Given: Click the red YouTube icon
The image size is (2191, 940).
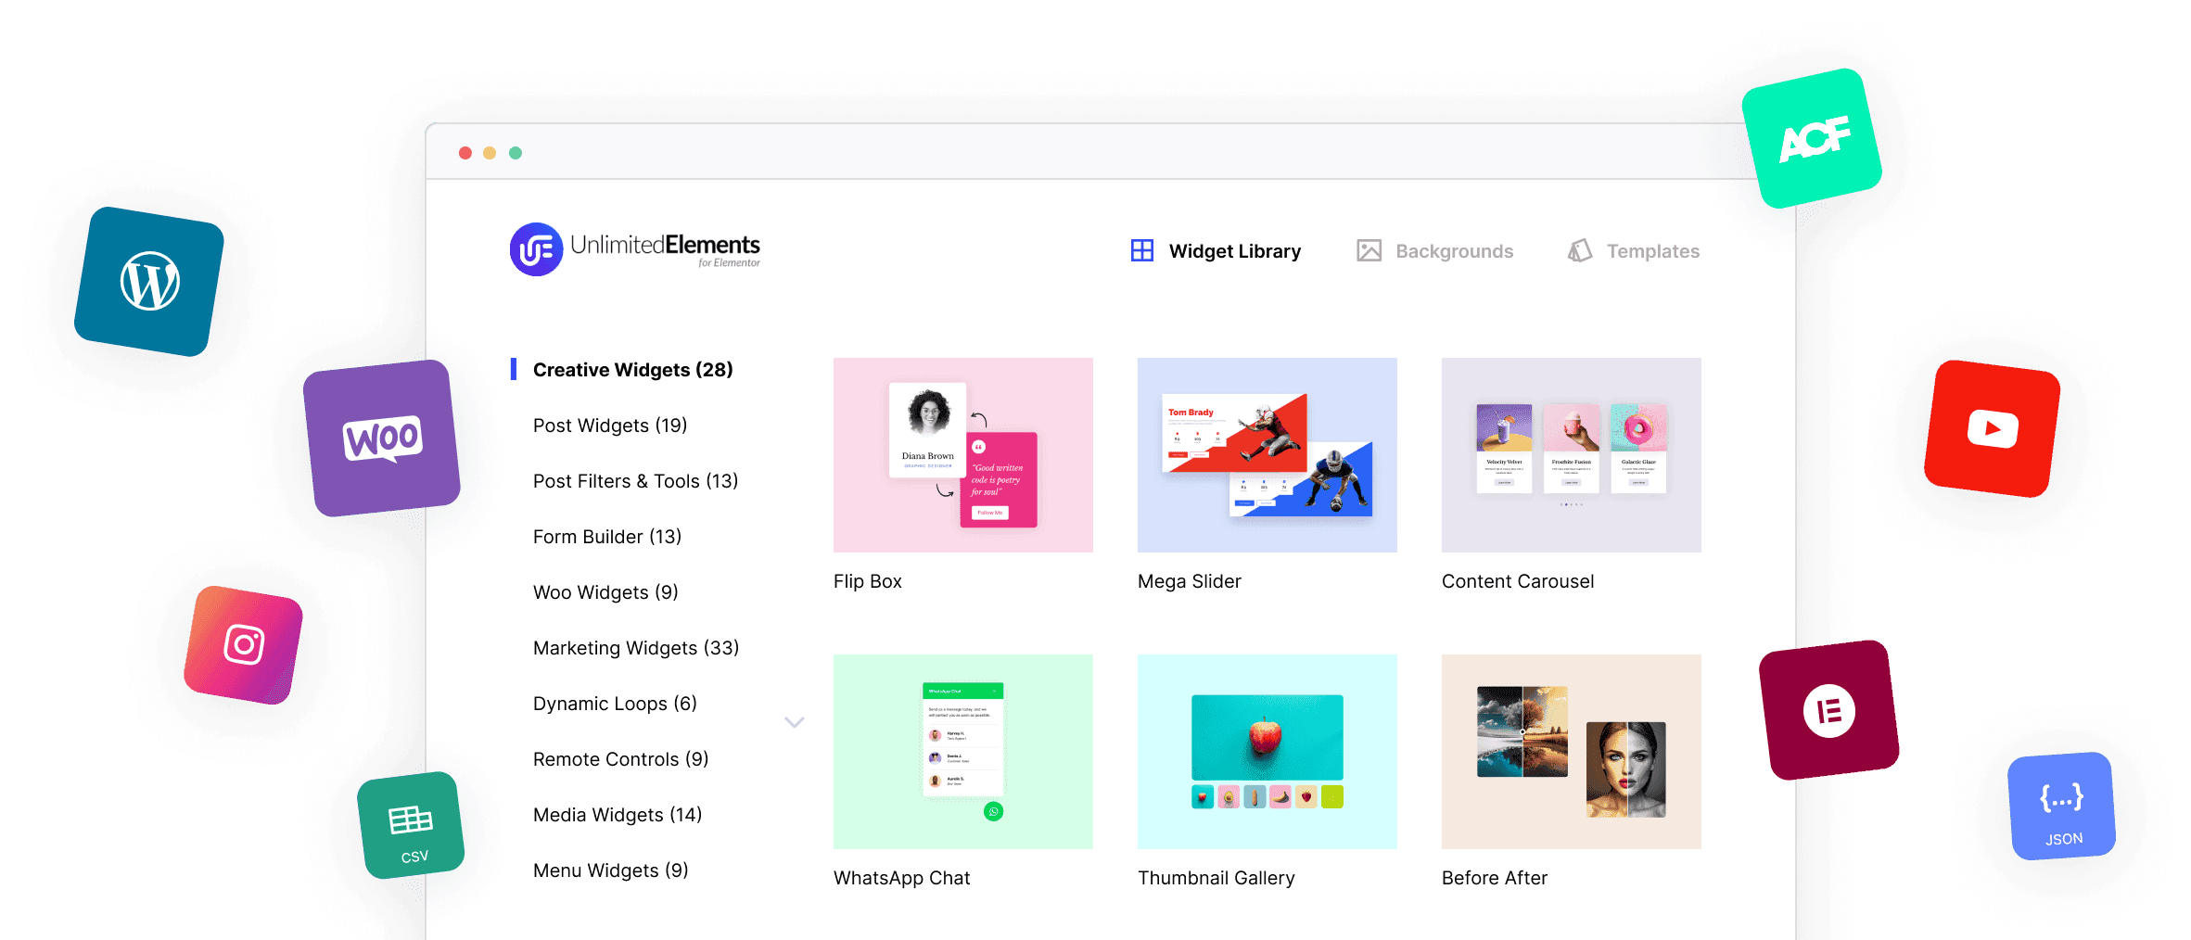Looking at the screenshot, I should pos(1992,429).
